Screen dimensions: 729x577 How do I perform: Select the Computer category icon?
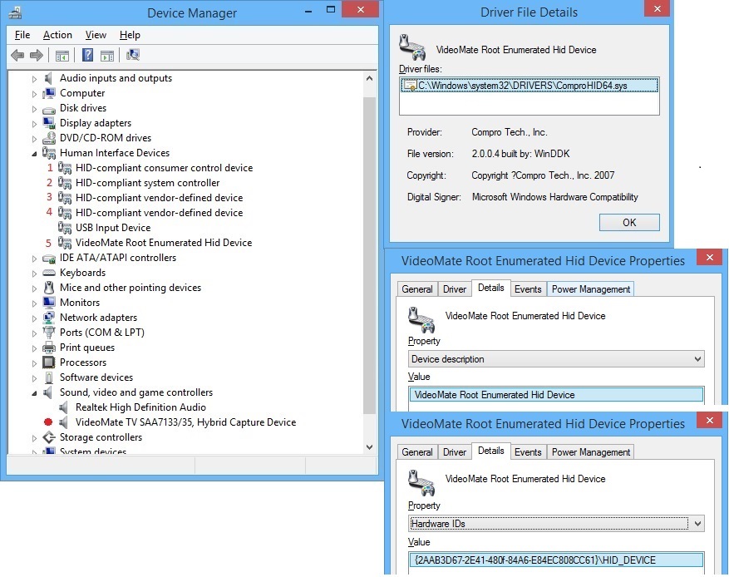coord(49,93)
